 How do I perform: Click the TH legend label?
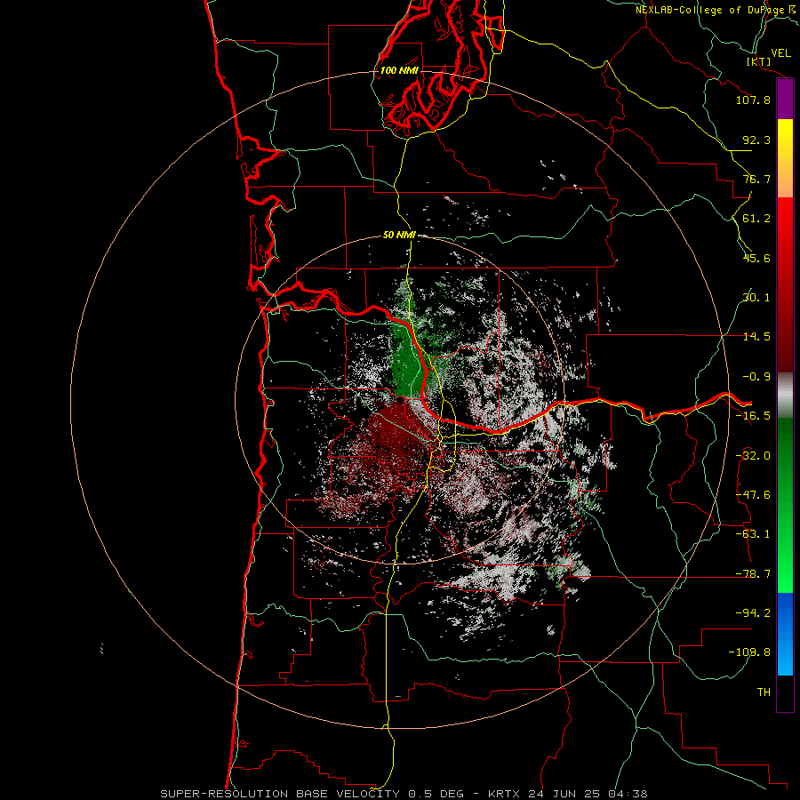coord(764,692)
